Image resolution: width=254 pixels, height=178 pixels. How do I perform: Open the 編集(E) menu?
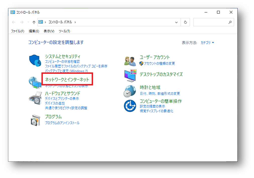pos(34,31)
